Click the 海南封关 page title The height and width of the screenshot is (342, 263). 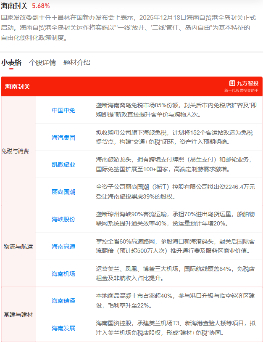coord(14,6)
